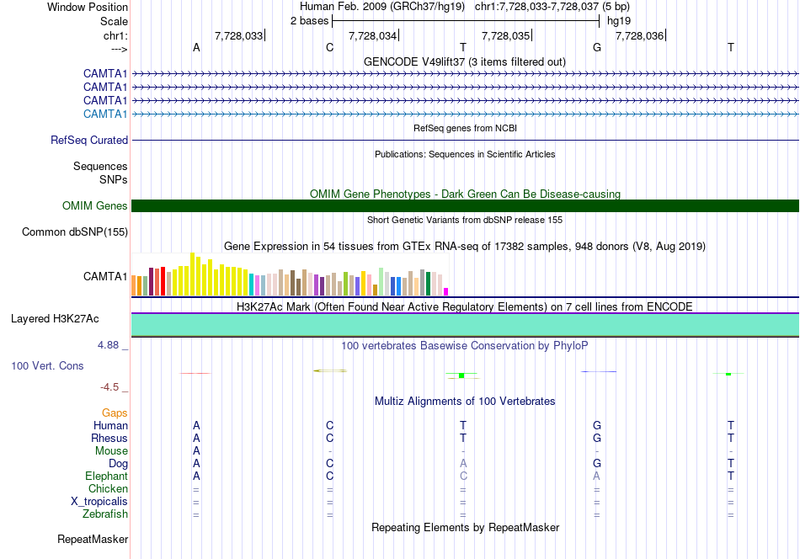Click the 'Human' alignment row label
Viewport: 800px width, 559px height.
pos(110,425)
